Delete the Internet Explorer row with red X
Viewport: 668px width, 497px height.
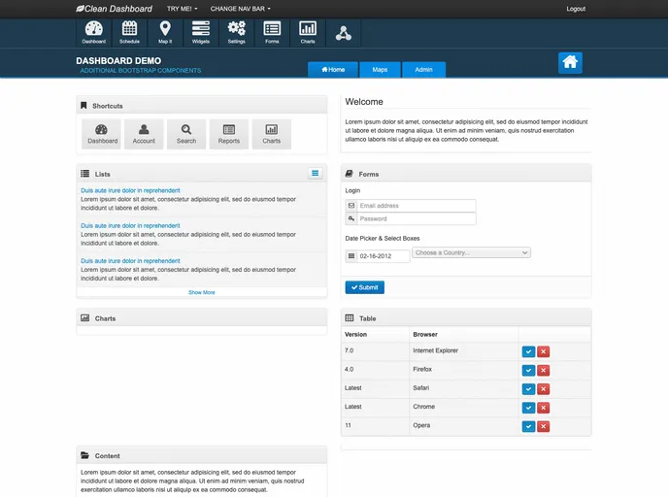pos(543,351)
